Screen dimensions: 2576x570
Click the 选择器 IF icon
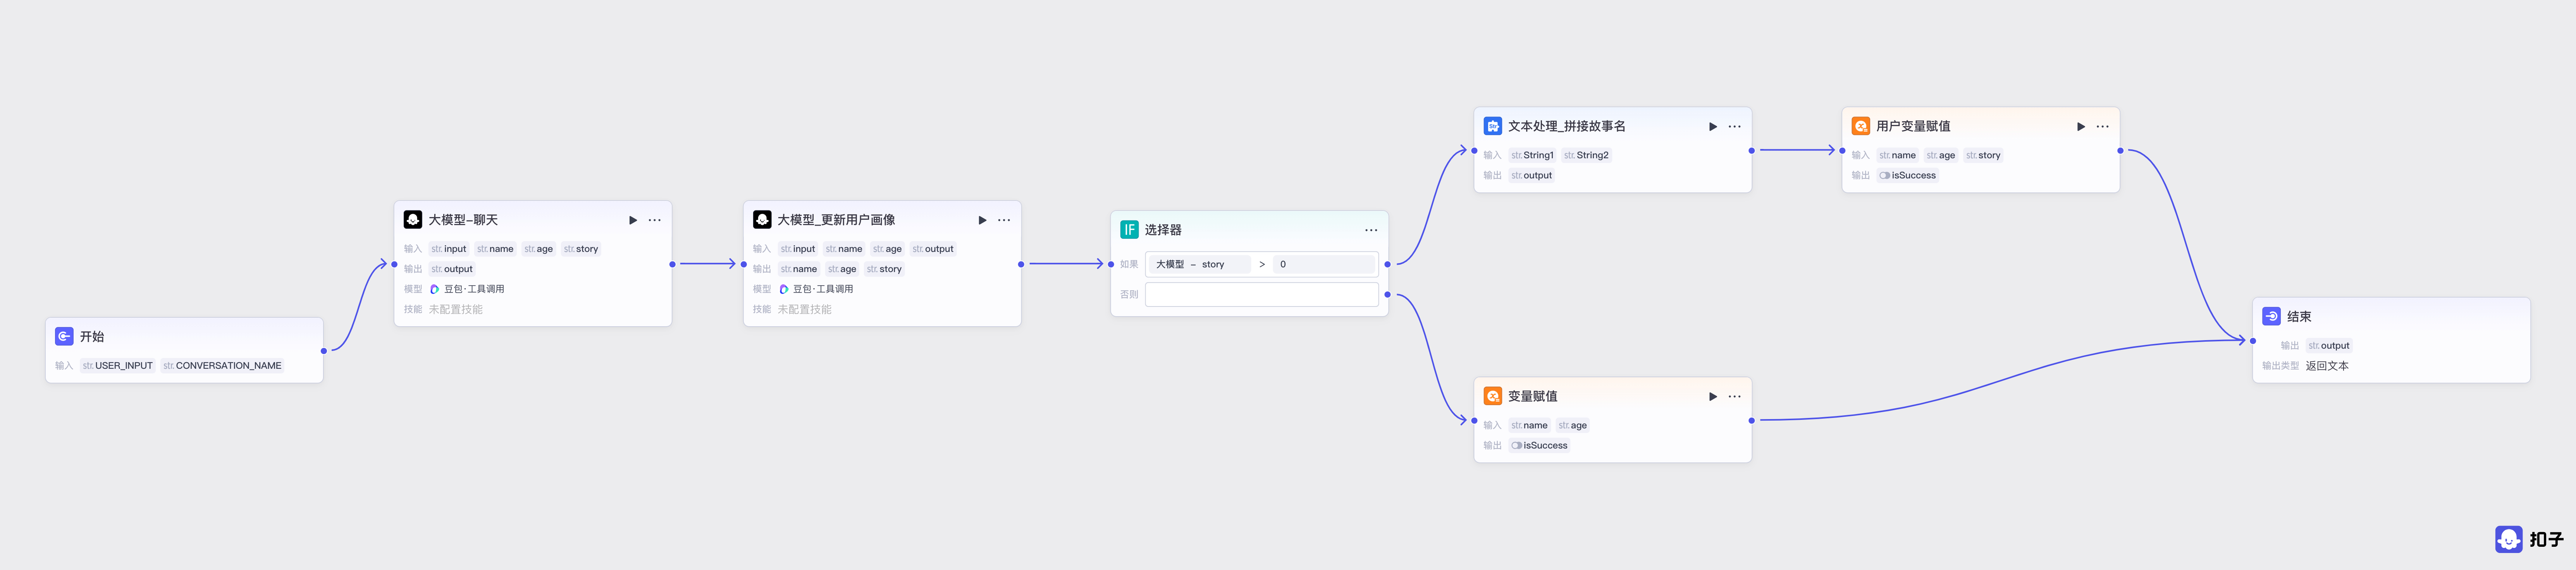pyautogui.click(x=1129, y=229)
